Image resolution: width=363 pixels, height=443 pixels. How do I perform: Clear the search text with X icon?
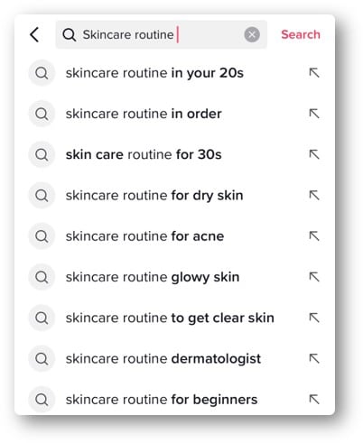(x=252, y=34)
